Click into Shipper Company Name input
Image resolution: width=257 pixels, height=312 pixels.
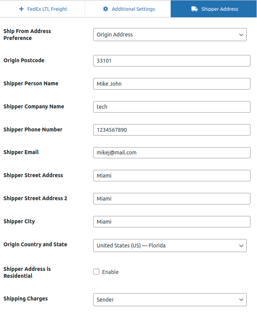[171, 107]
